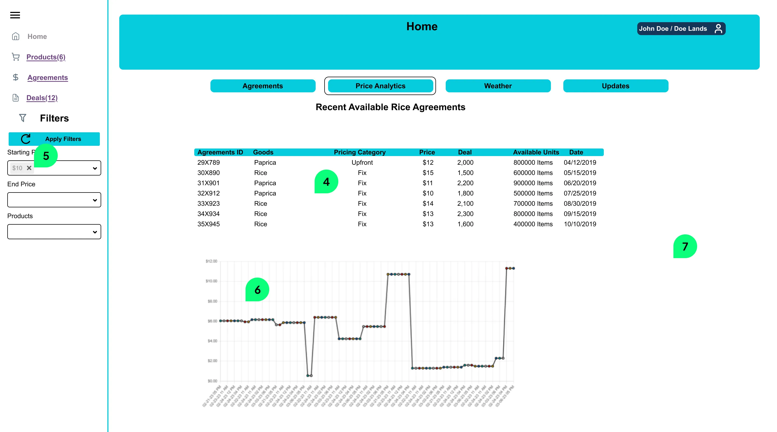Switch to the Weather tab
Viewport: 777px width, 432px height.
(498, 86)
